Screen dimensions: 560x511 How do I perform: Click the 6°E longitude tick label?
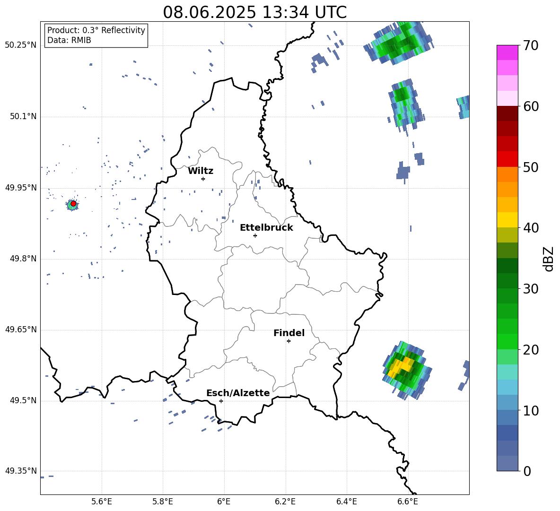[x=224, y=502]
